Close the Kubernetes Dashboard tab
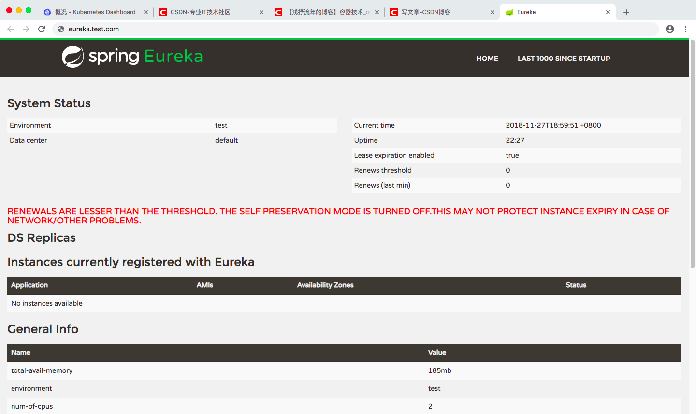 (146, 12)
